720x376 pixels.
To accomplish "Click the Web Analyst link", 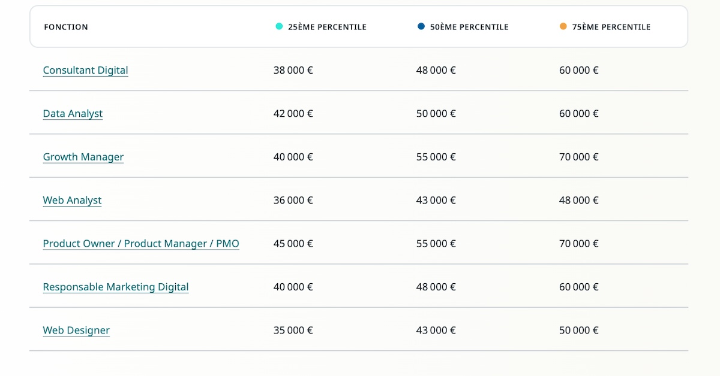I will pos(72,201).
